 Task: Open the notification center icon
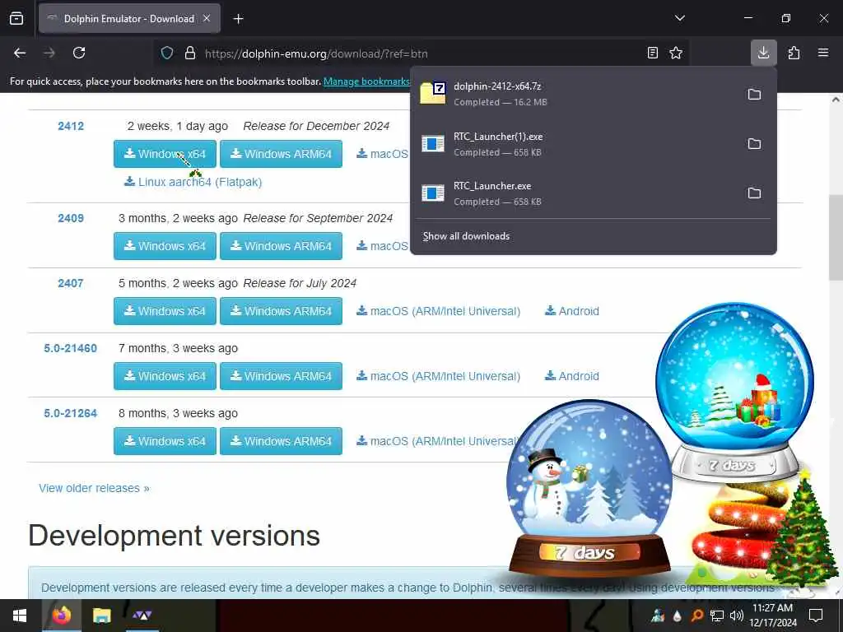[x=816, y=616]
